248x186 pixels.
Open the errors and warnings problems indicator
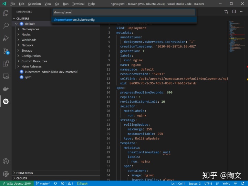click(67, 184)
